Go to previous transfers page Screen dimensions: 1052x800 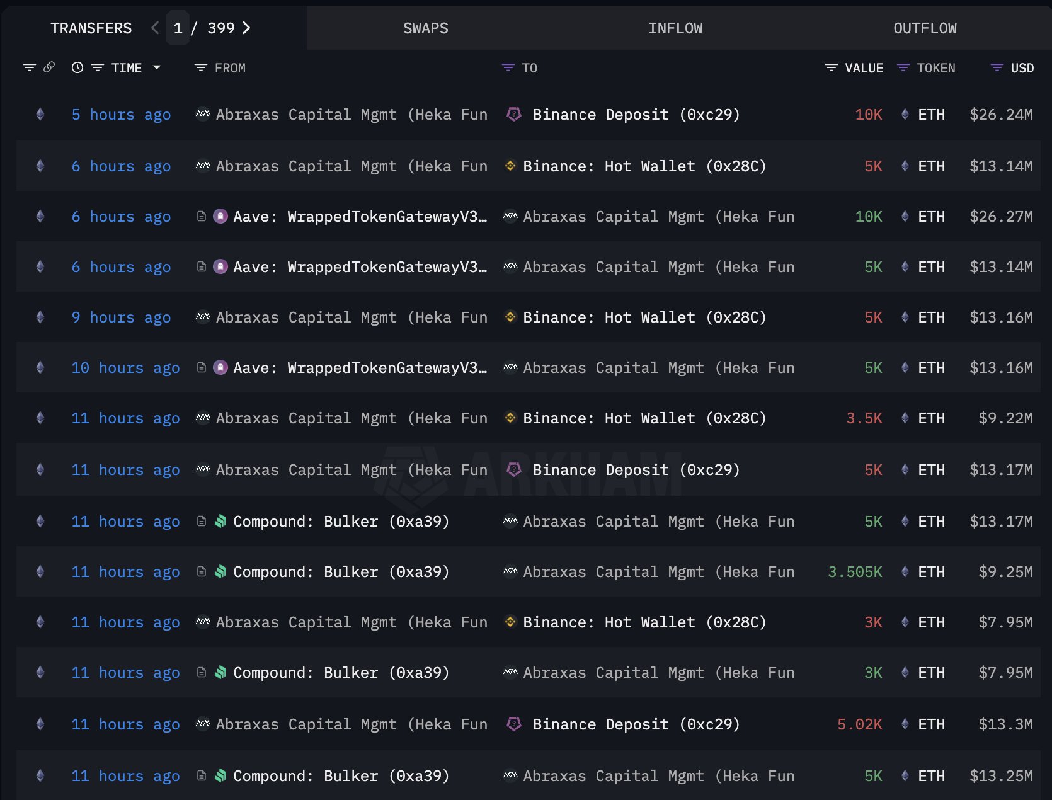[155, 28]
